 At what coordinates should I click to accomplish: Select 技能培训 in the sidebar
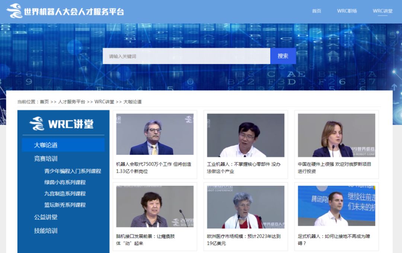pos(46,231)
